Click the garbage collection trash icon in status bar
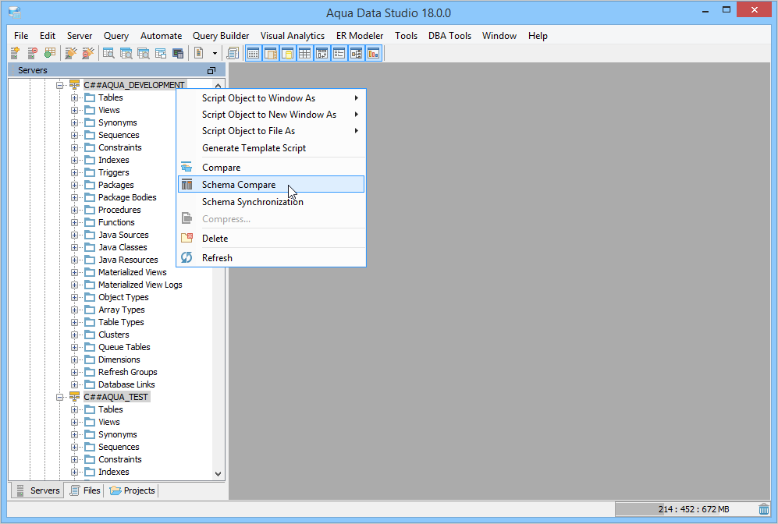 point(764,508)
